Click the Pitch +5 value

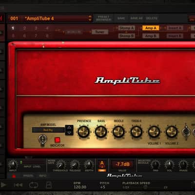(103, 187)
